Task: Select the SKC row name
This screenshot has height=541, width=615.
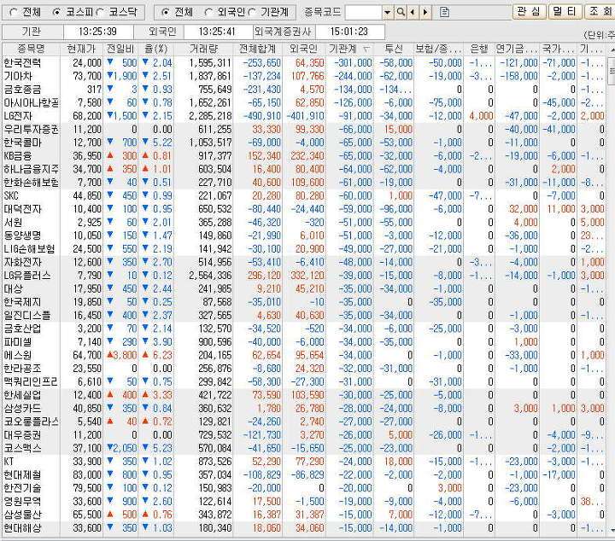Action: [x=11, y=196]
